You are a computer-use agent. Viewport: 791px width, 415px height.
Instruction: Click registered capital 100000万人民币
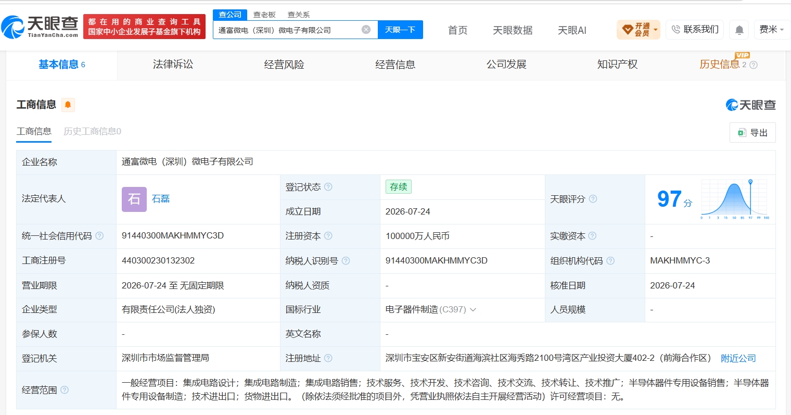coord(417,236)
